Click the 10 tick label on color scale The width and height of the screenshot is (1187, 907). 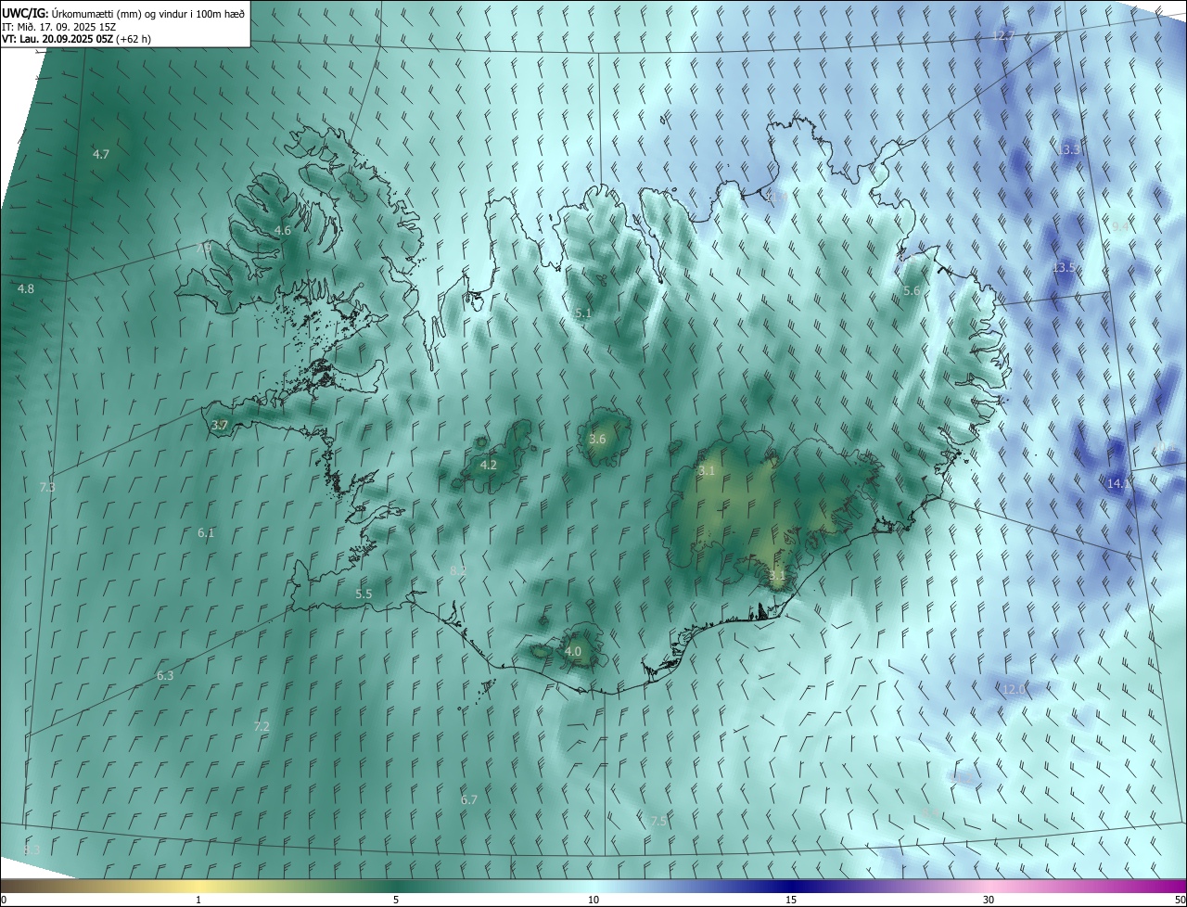pos(593,901)
